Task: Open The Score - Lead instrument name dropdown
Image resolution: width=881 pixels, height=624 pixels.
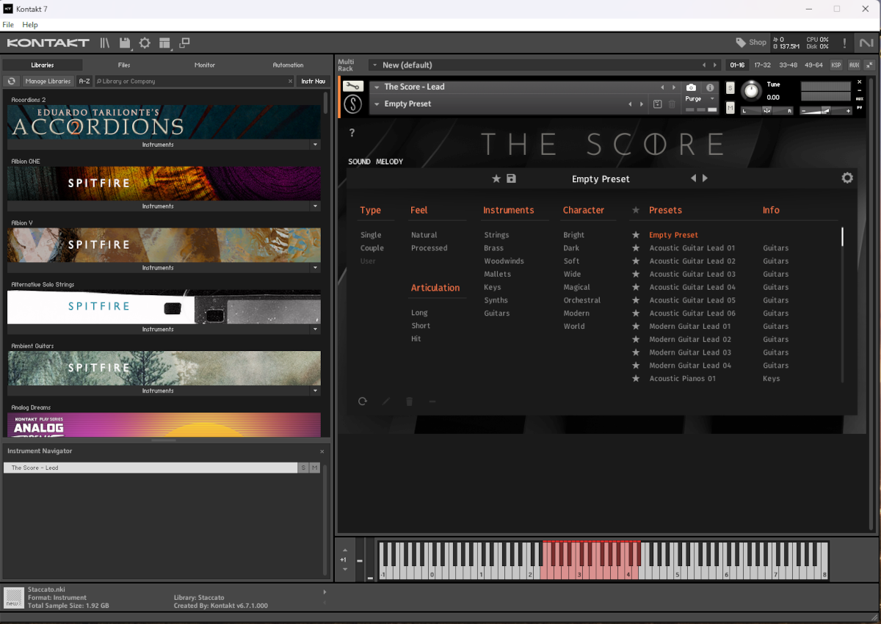Action: coord(377,87)
